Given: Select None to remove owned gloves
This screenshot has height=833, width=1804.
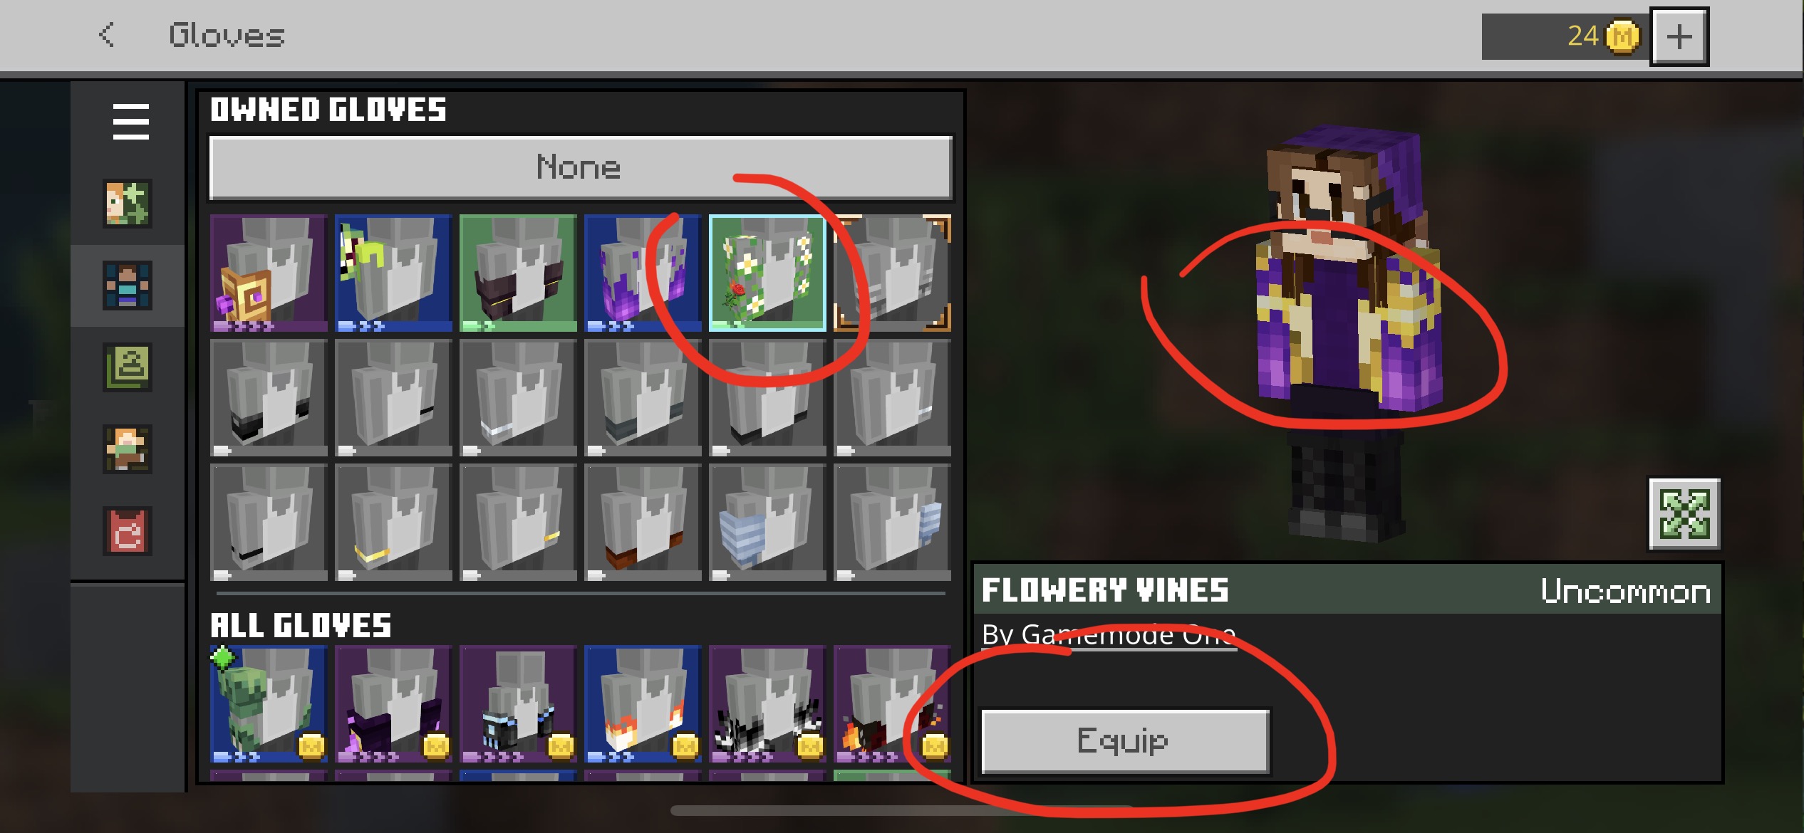Looking at the screenshot, I should [x=581, y=167].
